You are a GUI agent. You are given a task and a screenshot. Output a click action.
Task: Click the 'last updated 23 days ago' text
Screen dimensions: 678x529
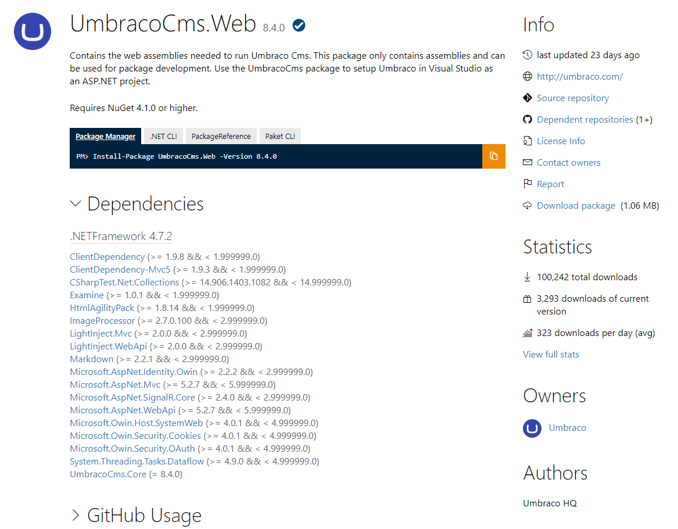coord(588,55)
